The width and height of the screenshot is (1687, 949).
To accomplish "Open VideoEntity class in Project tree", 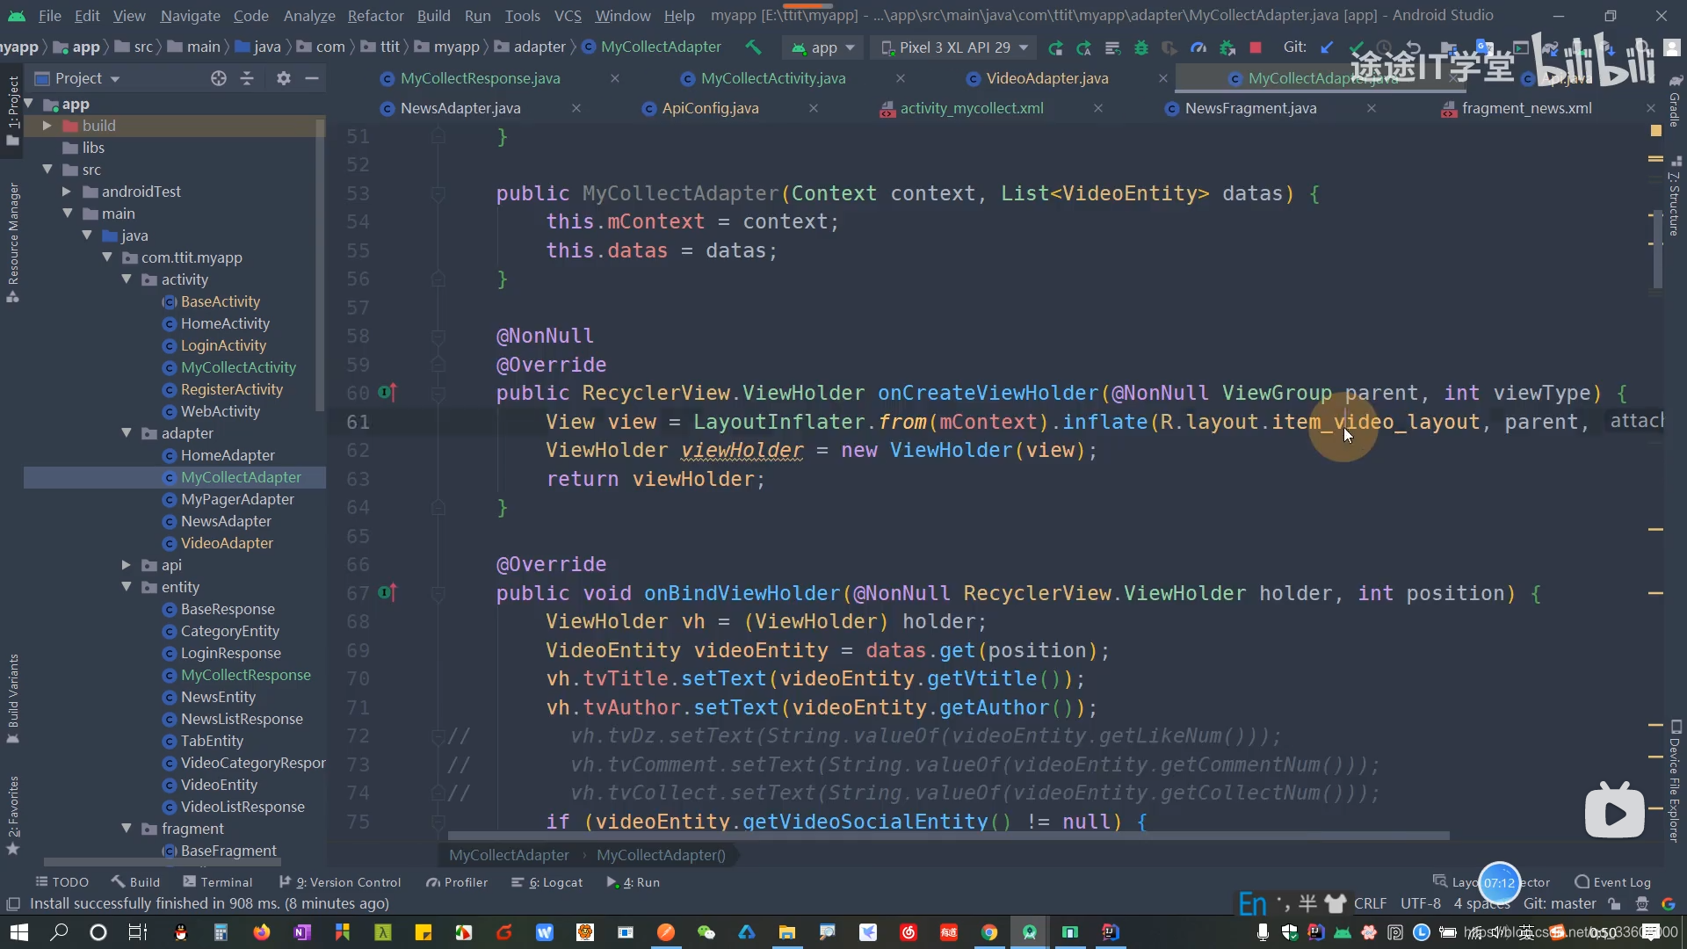I will (x=219, y=785).
